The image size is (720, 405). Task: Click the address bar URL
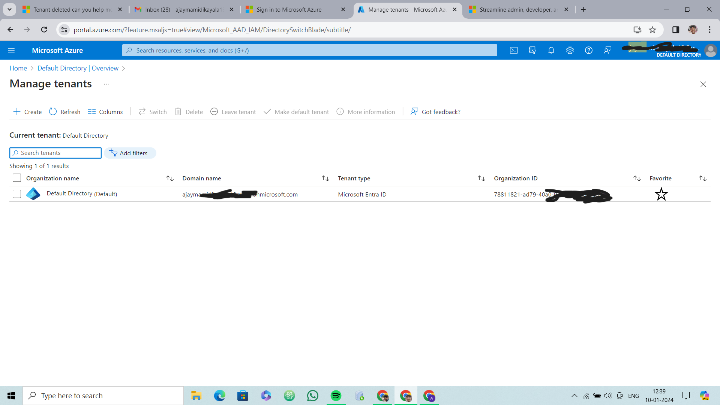212,30
